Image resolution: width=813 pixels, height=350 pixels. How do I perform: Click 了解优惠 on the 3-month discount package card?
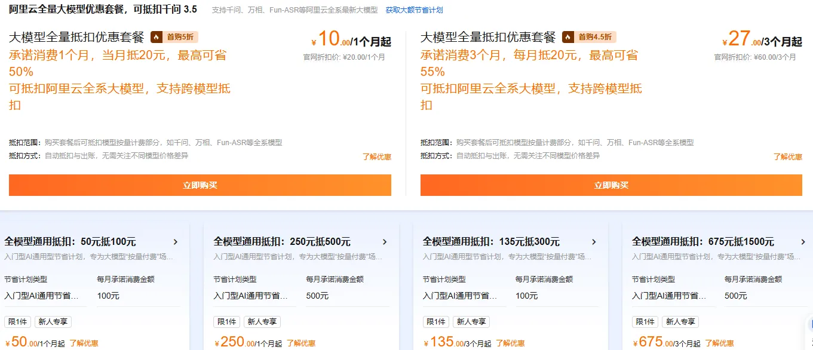click(788, 156)
